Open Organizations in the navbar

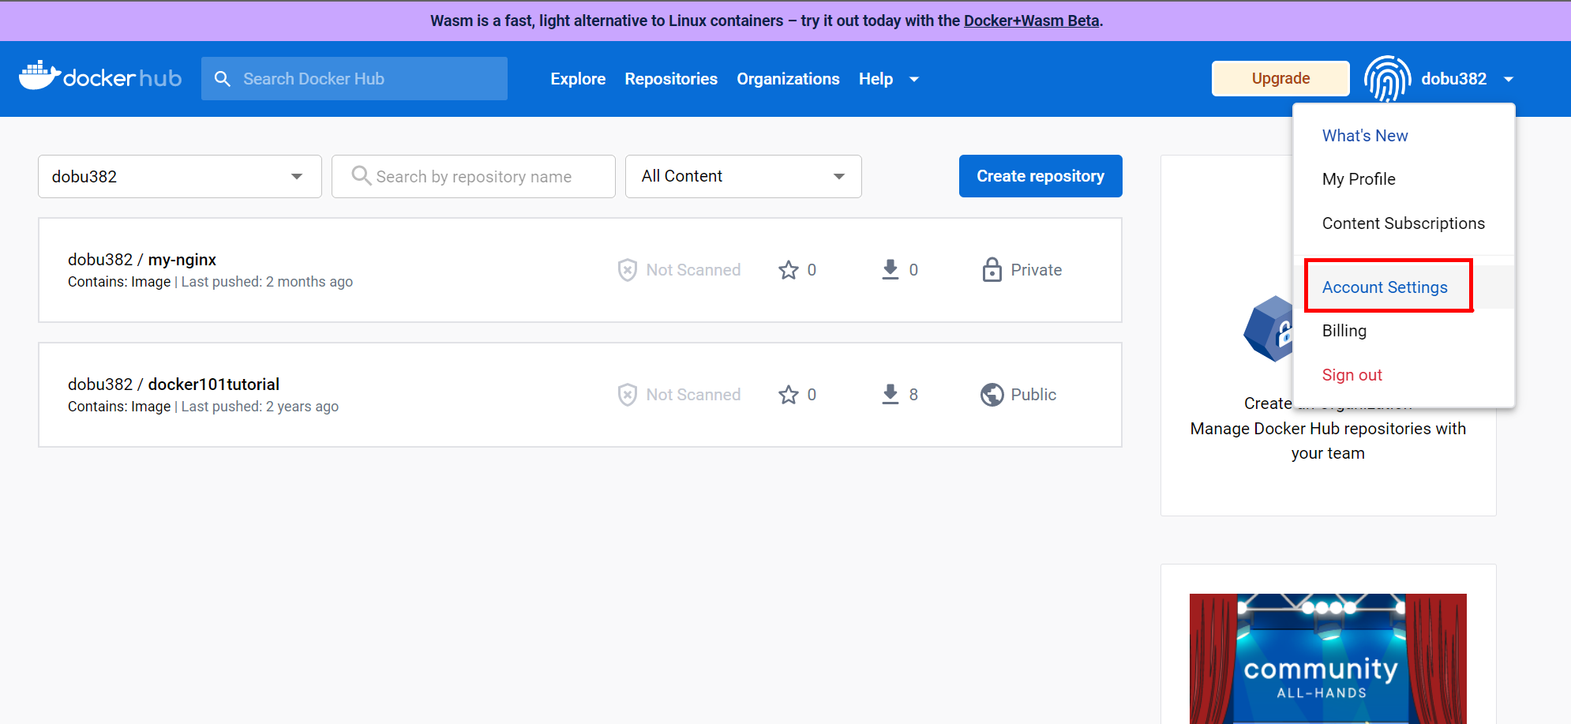coord(788,79)
